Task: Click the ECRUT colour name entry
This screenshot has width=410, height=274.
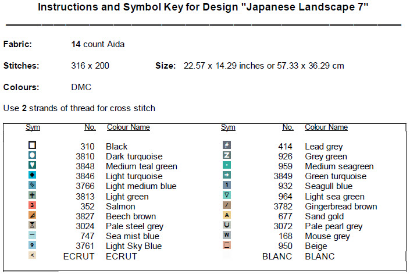Action: tap(122, 256)
